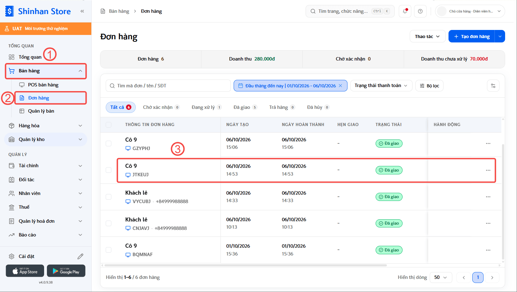Select the checkbox for order JTKEUJ
Viewport: 517px width, 292px height.
click(109, 170)
